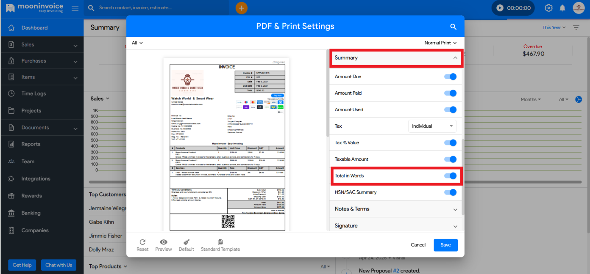The height and width of the screenshot is (274, 590).
Task: Click the Chat with Us button
Action: [58, 265]
